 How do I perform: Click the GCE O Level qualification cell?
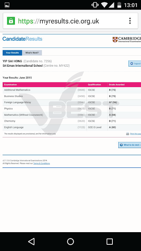pyautogui.click(x=95, y=127)
